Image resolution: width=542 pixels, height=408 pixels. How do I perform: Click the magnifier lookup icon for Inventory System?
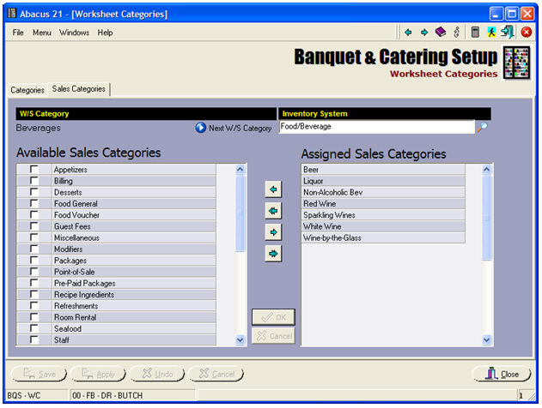482,127
